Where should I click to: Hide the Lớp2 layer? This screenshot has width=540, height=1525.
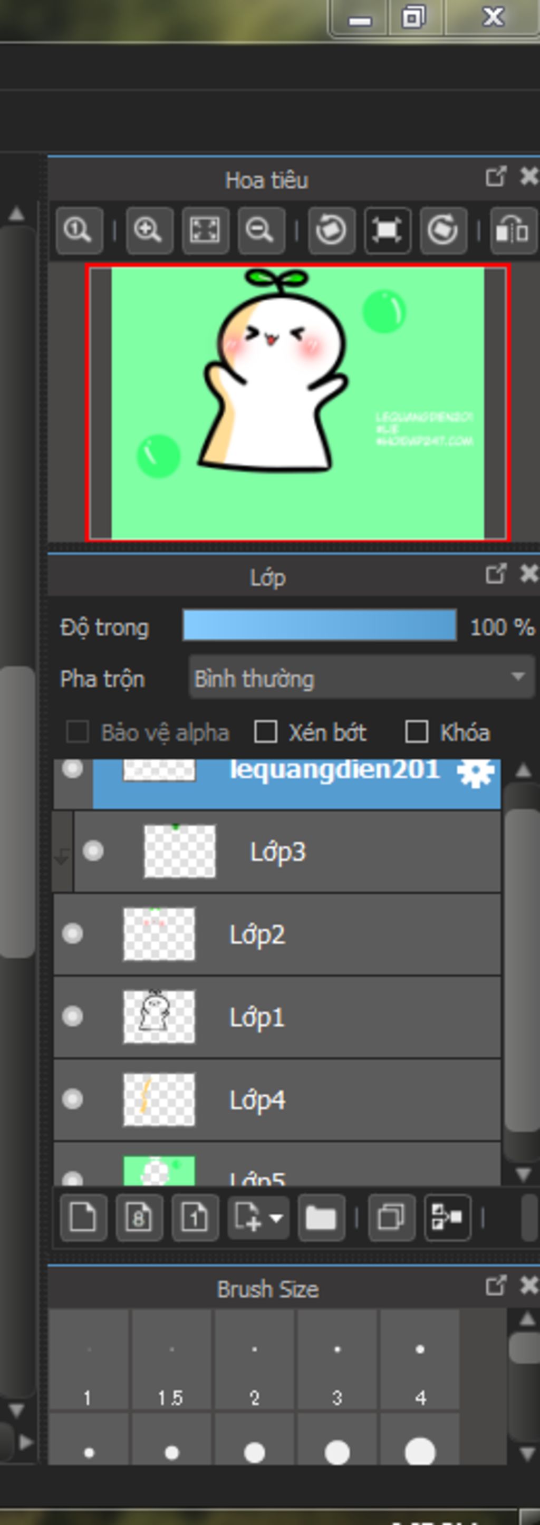pyautogui.click(x=73, y=933)
